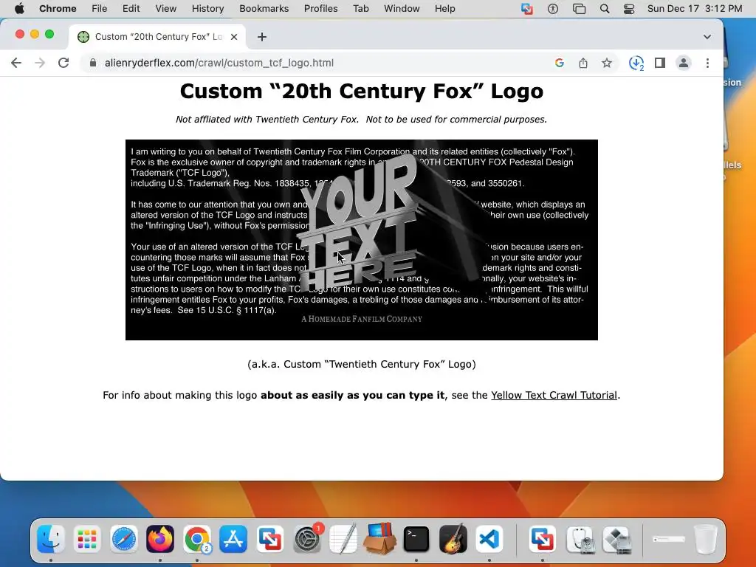Viewport: 756px width, 567px height.
Task: Launch Safari from the Dock
Action: [x=124, y=539]
